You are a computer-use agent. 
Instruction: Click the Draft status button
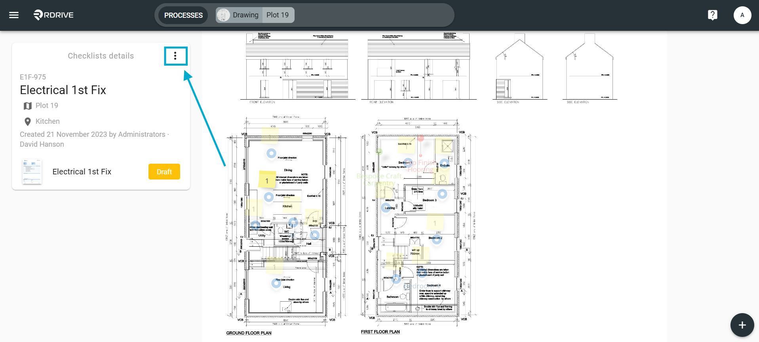(x=164, y=172)
